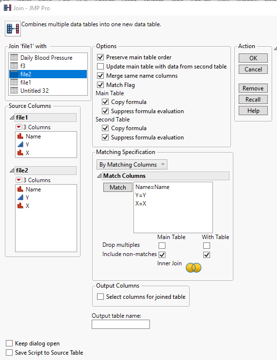Uncheck Match Flag option
The width and height of the screenshot is (277, 360).
[x=100, y=85]
